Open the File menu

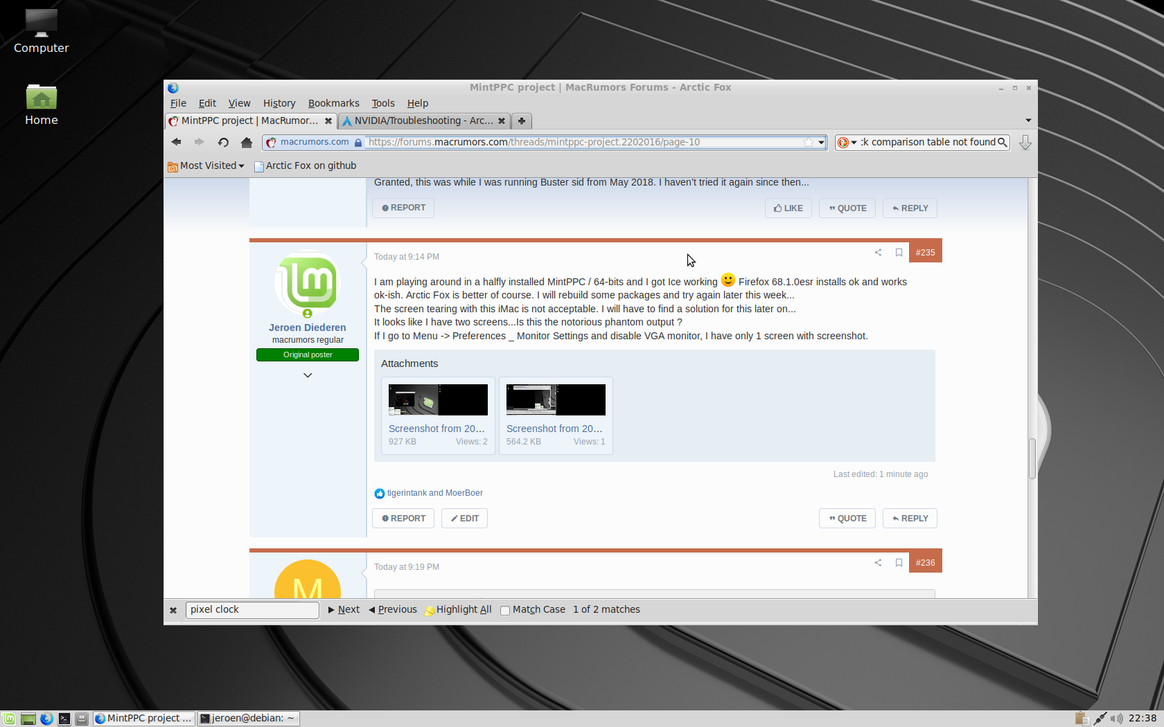(178, 103)
